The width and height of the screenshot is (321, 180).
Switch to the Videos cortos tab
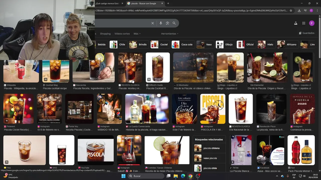[122, 34]
